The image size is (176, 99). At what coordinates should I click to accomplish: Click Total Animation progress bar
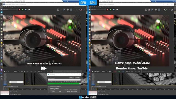click(64, 80)
